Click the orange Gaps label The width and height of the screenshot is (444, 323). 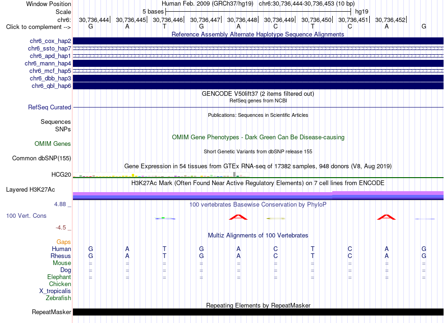(64, 242)
